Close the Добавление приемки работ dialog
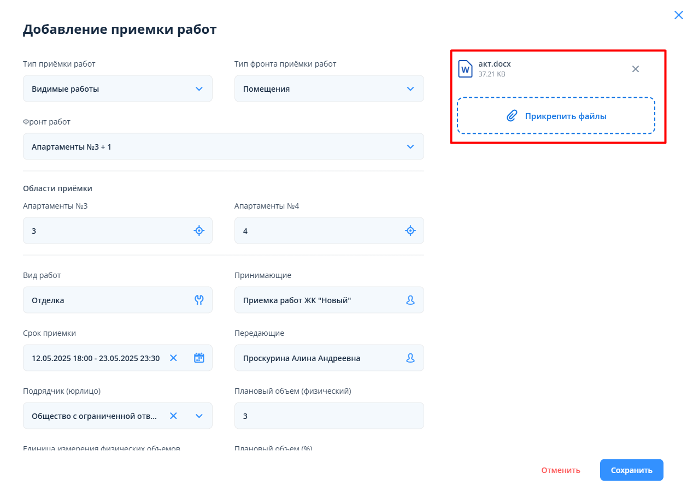The width and height of the screenshot is (687, 497). tap(678, 15)
